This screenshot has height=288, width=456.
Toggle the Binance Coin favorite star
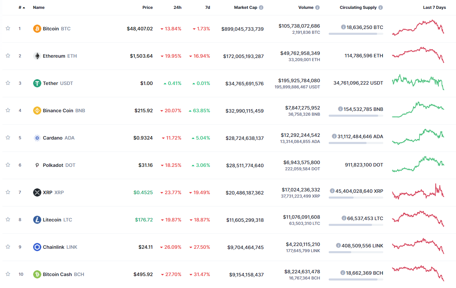click(8, 110)
